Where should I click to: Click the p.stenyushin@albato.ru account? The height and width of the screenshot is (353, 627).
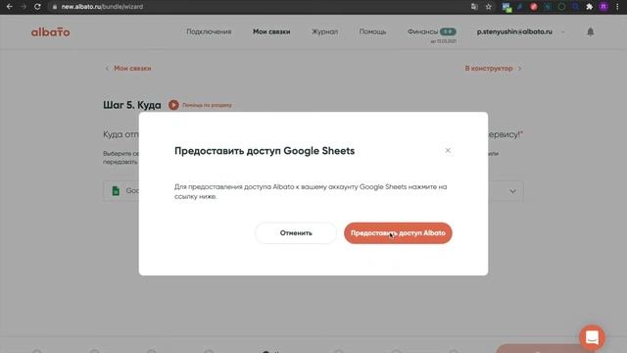click(514, 31)
